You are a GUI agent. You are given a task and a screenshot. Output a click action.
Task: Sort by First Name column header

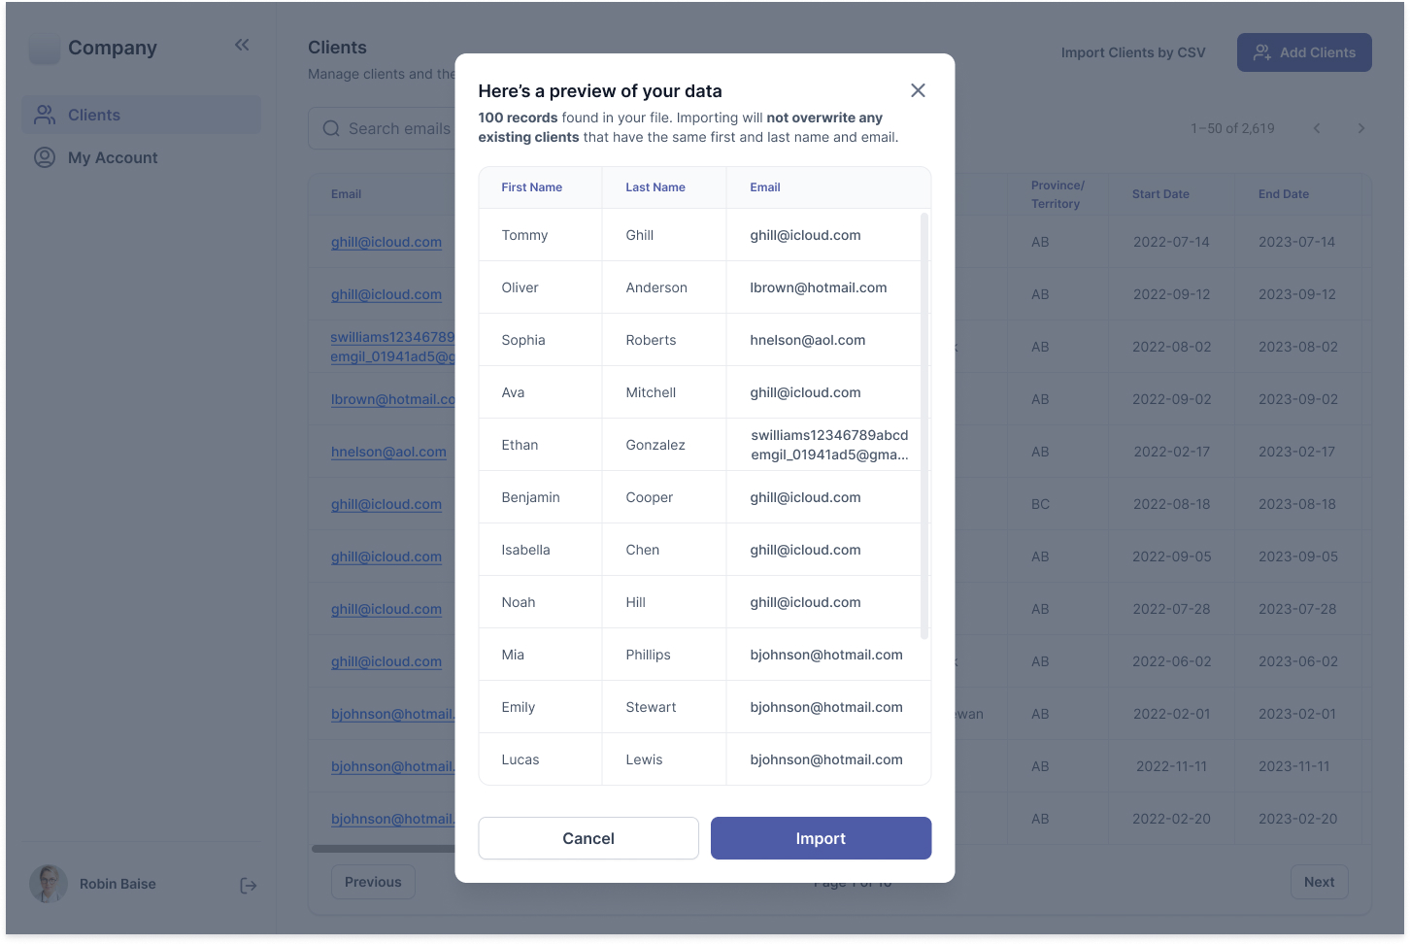coord(531,187)
